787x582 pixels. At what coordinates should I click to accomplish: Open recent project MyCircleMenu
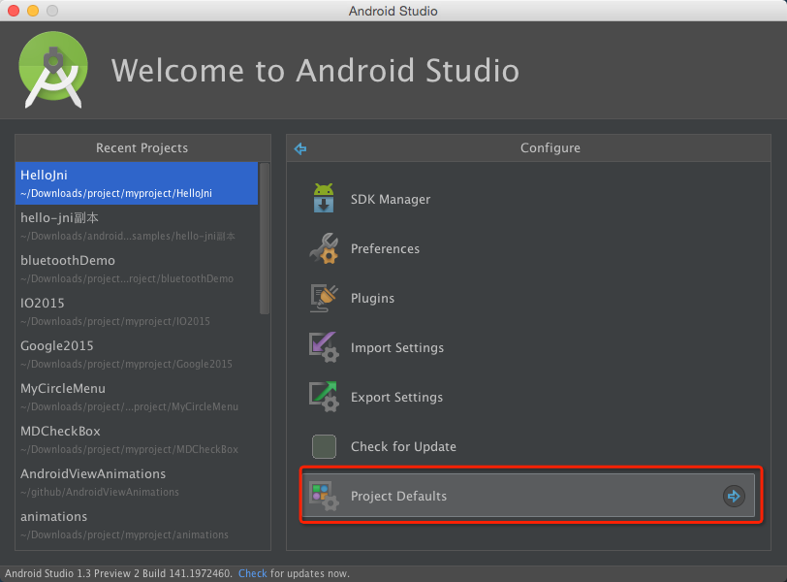[x=137, y=397]
